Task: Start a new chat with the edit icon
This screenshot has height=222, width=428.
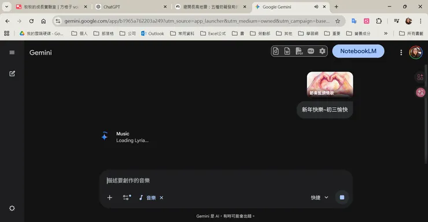Action: [x=12, y=73]
